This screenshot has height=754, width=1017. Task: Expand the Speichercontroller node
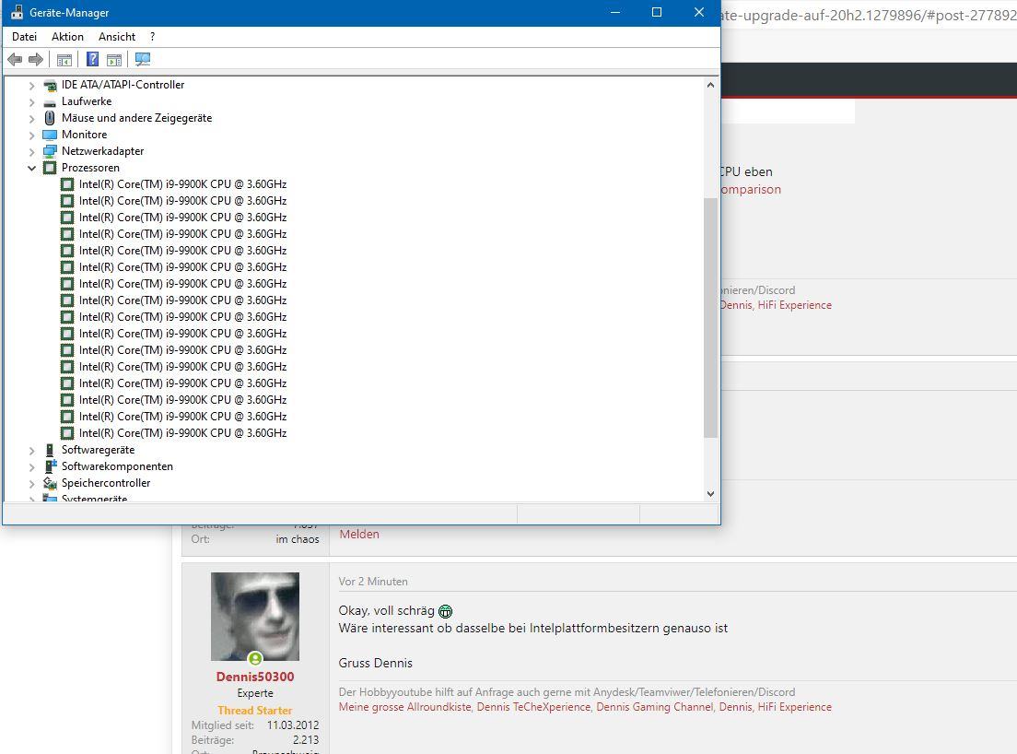click(x=31, y=483)
